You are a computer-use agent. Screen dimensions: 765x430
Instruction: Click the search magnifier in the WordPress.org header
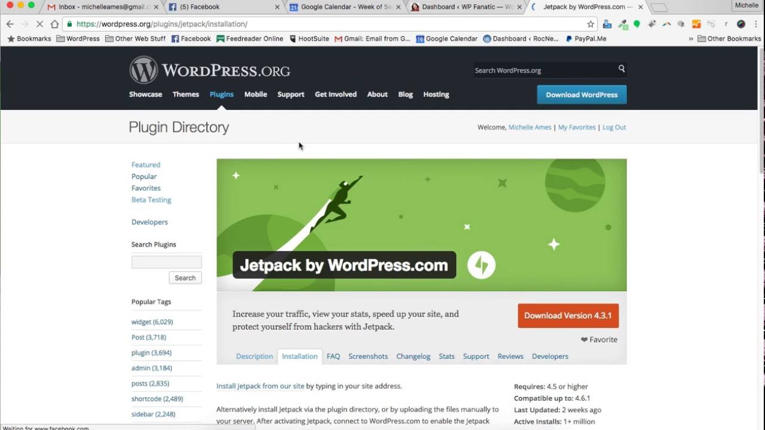click(x=622, y=69)
